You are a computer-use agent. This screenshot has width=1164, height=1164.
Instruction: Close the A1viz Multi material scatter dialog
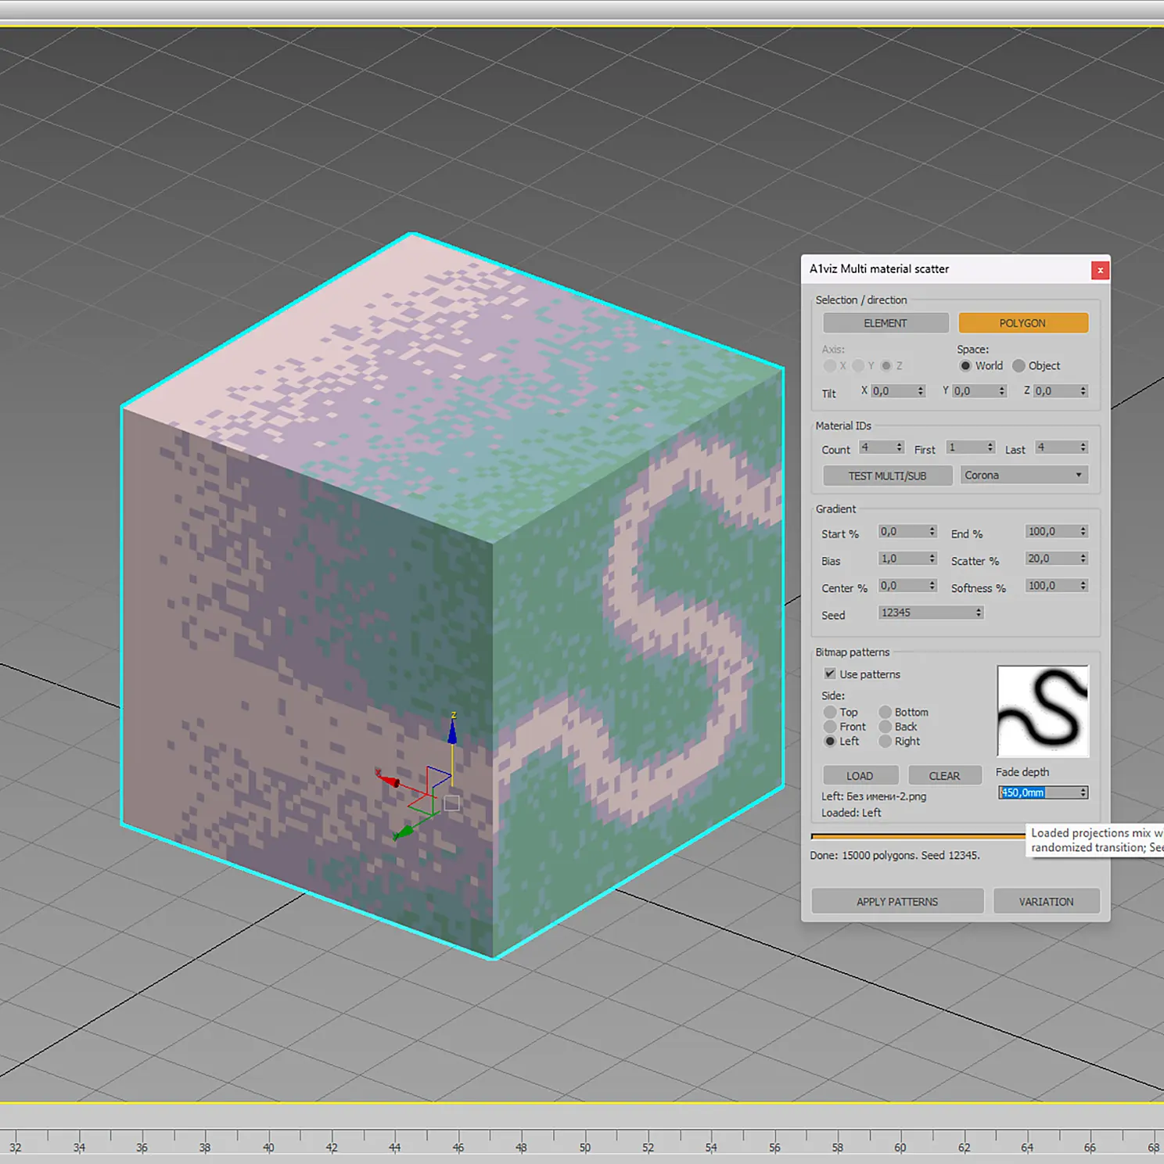1100,270
